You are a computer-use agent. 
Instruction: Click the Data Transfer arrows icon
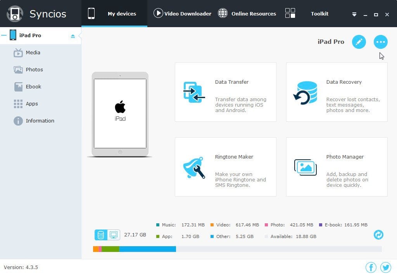click(x=194, y=92)
